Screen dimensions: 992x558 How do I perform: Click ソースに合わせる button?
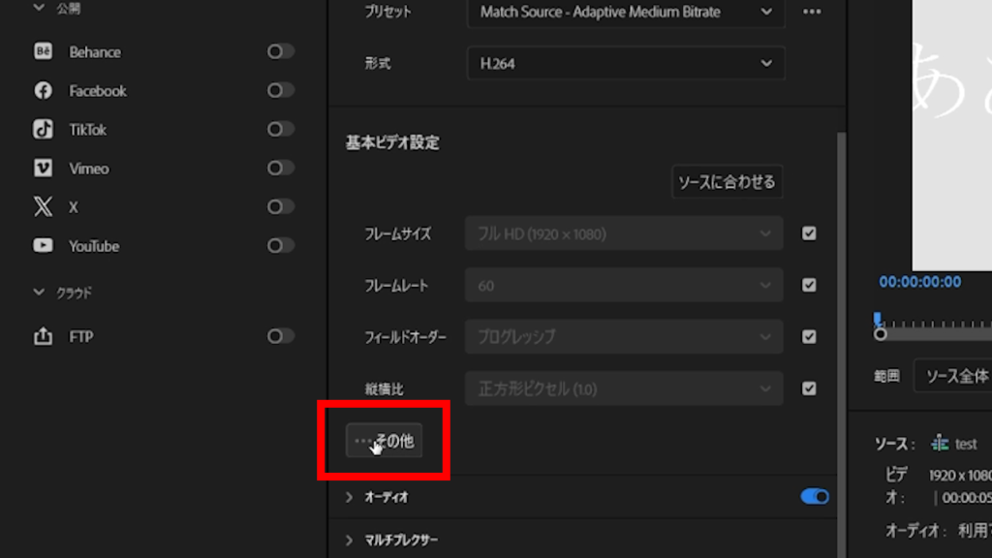coord(727,182)
